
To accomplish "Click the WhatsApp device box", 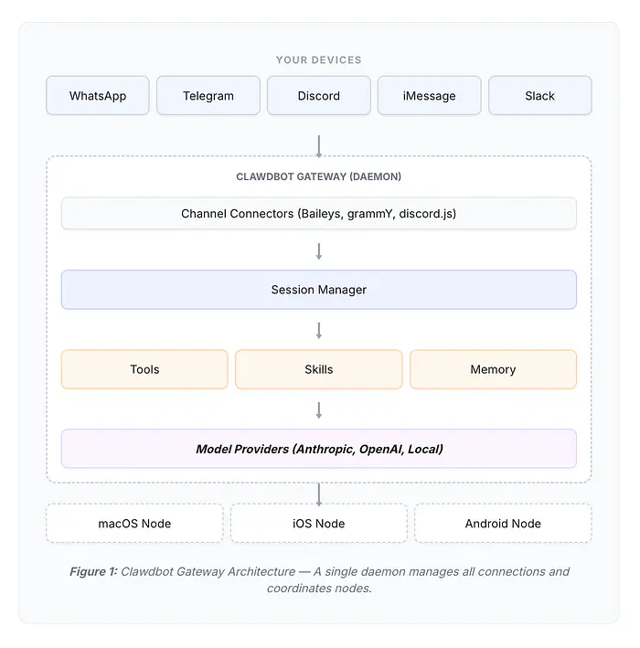I will pyautogui.click(x=98, y=96).
